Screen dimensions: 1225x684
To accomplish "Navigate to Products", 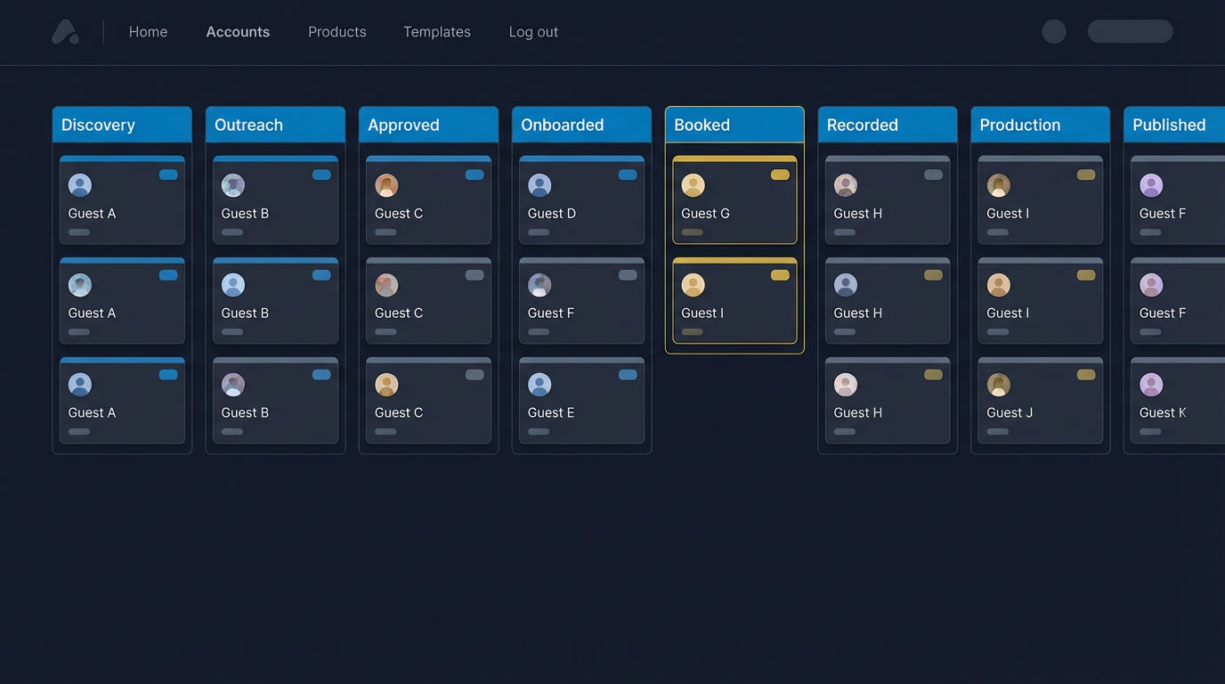I will coord(337,32).
